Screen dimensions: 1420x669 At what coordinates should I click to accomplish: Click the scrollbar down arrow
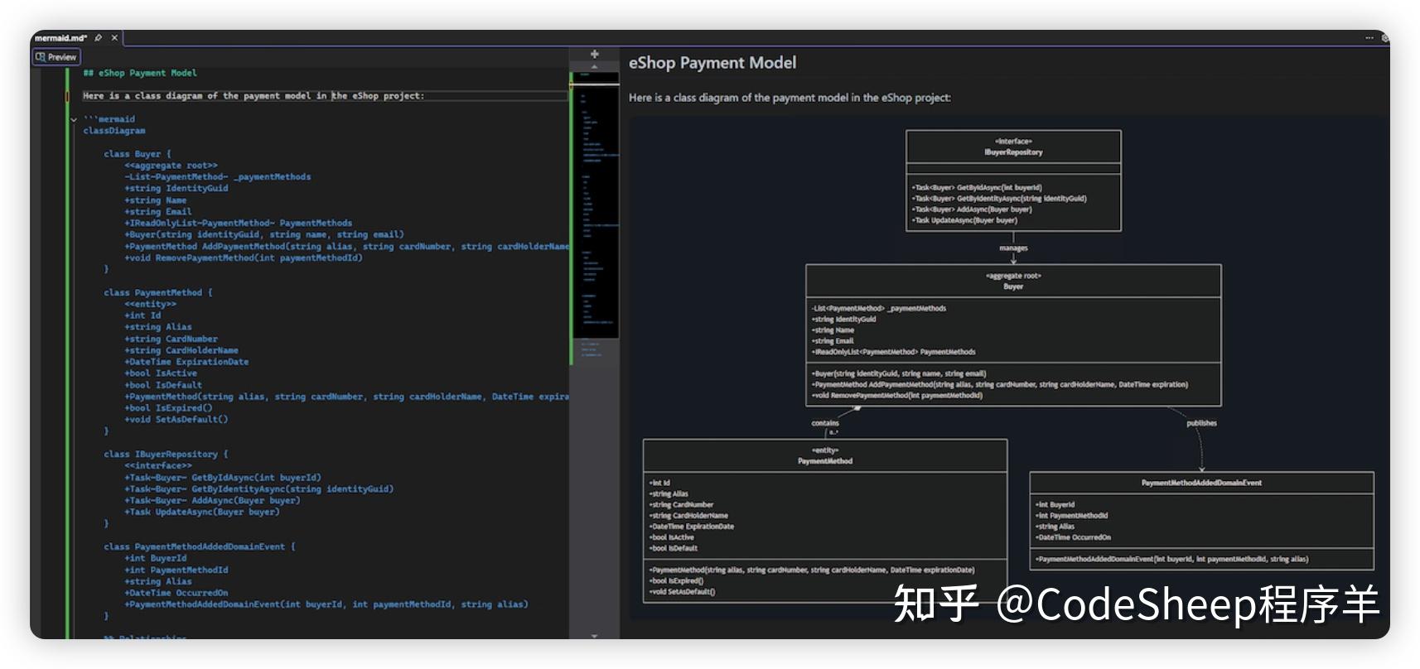[594, 635]
